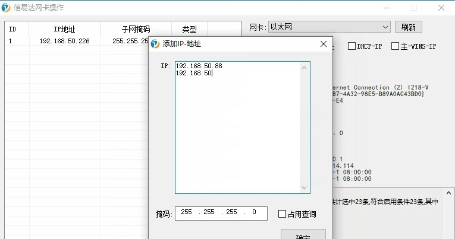
Task: Open the 网卡 以太网 dropdown
Action: (329, 27)
